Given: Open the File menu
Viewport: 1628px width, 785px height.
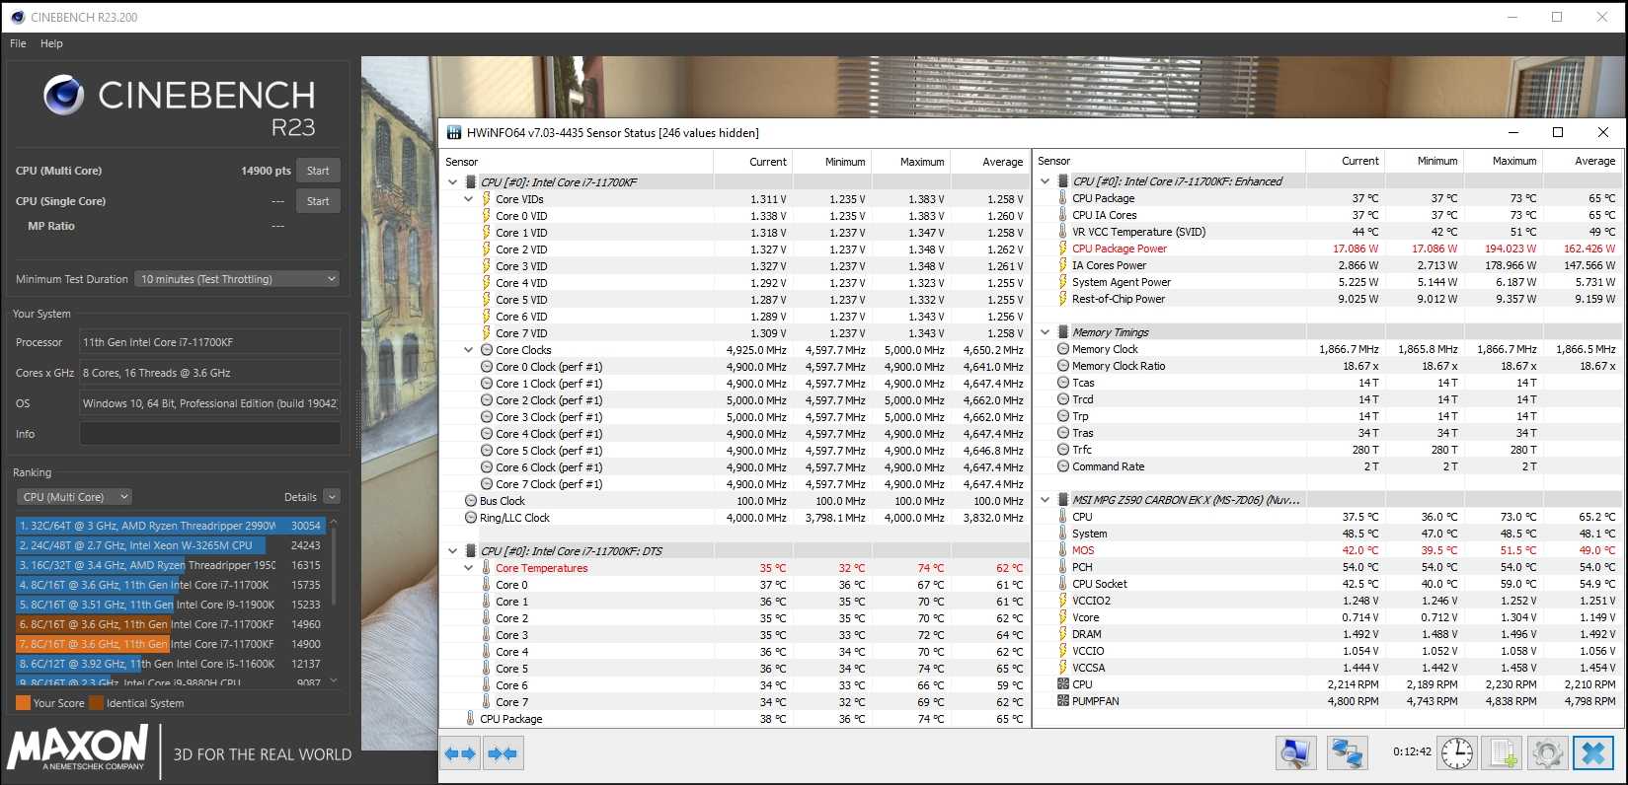Looking at the screenshot, I should coord(18,43).
